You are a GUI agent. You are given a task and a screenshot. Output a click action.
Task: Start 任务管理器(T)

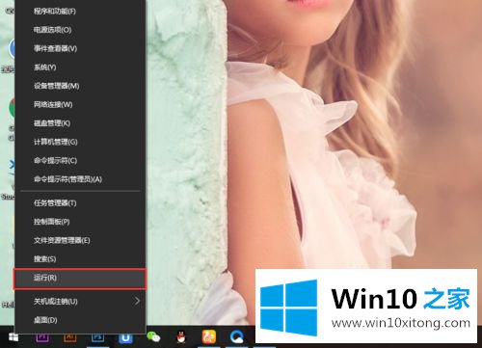(x=80, y=203)
